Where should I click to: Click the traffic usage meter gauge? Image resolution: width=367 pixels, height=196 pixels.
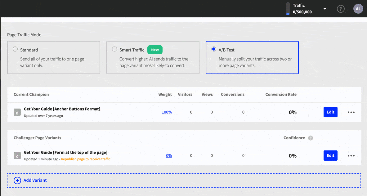[x=287, y=9]
